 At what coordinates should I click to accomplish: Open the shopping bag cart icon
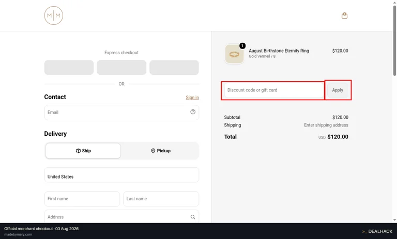(x=344, y=15)
